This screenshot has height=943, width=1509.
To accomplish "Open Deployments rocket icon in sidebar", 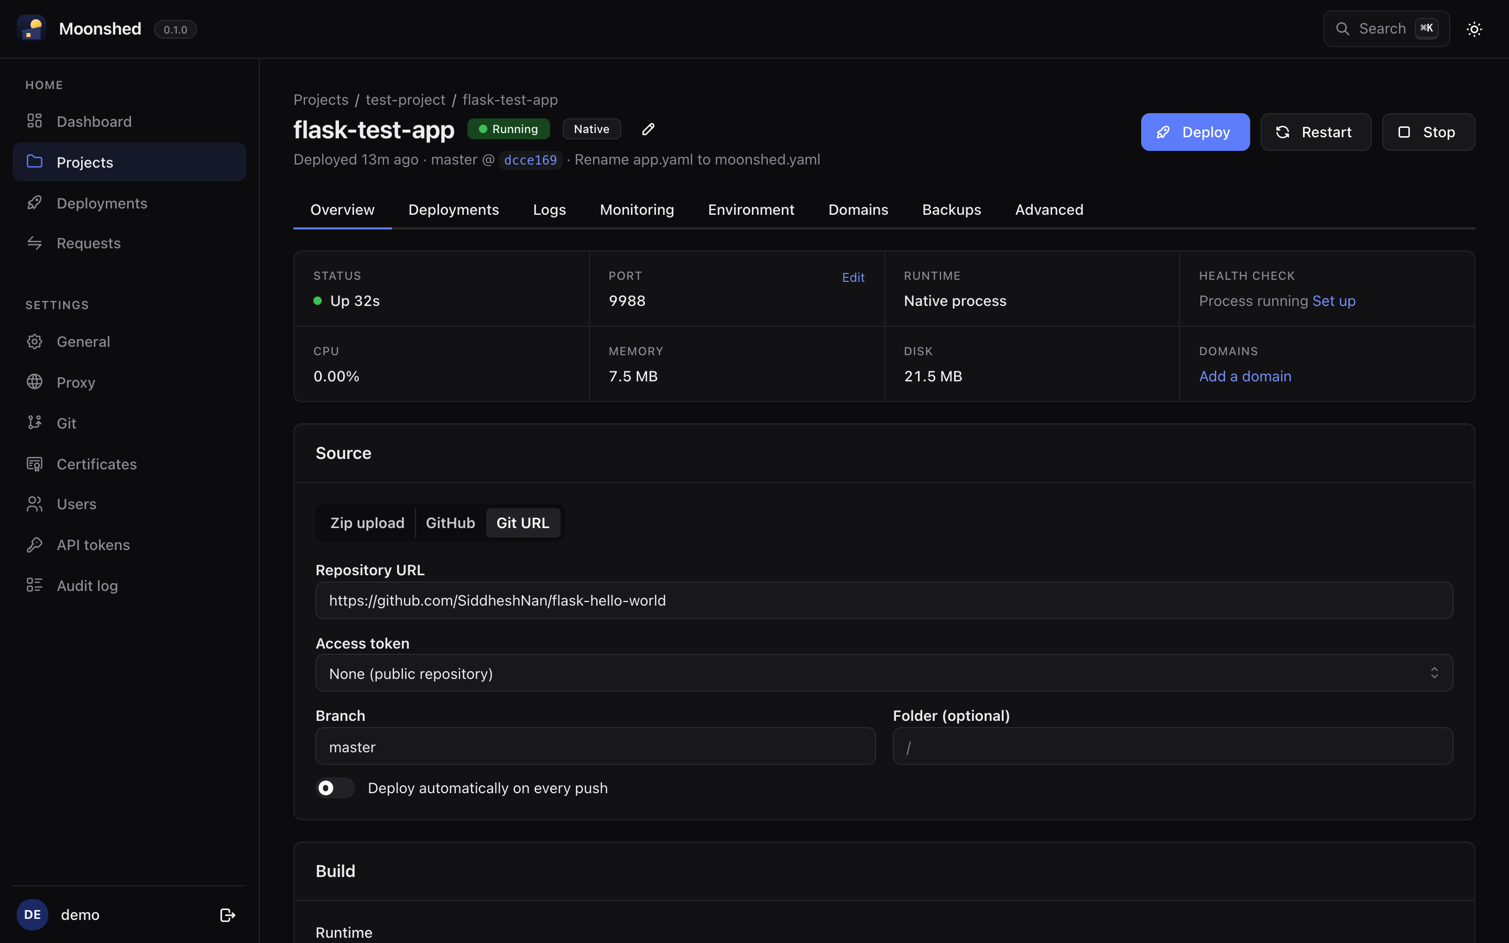I will point(34,203).
